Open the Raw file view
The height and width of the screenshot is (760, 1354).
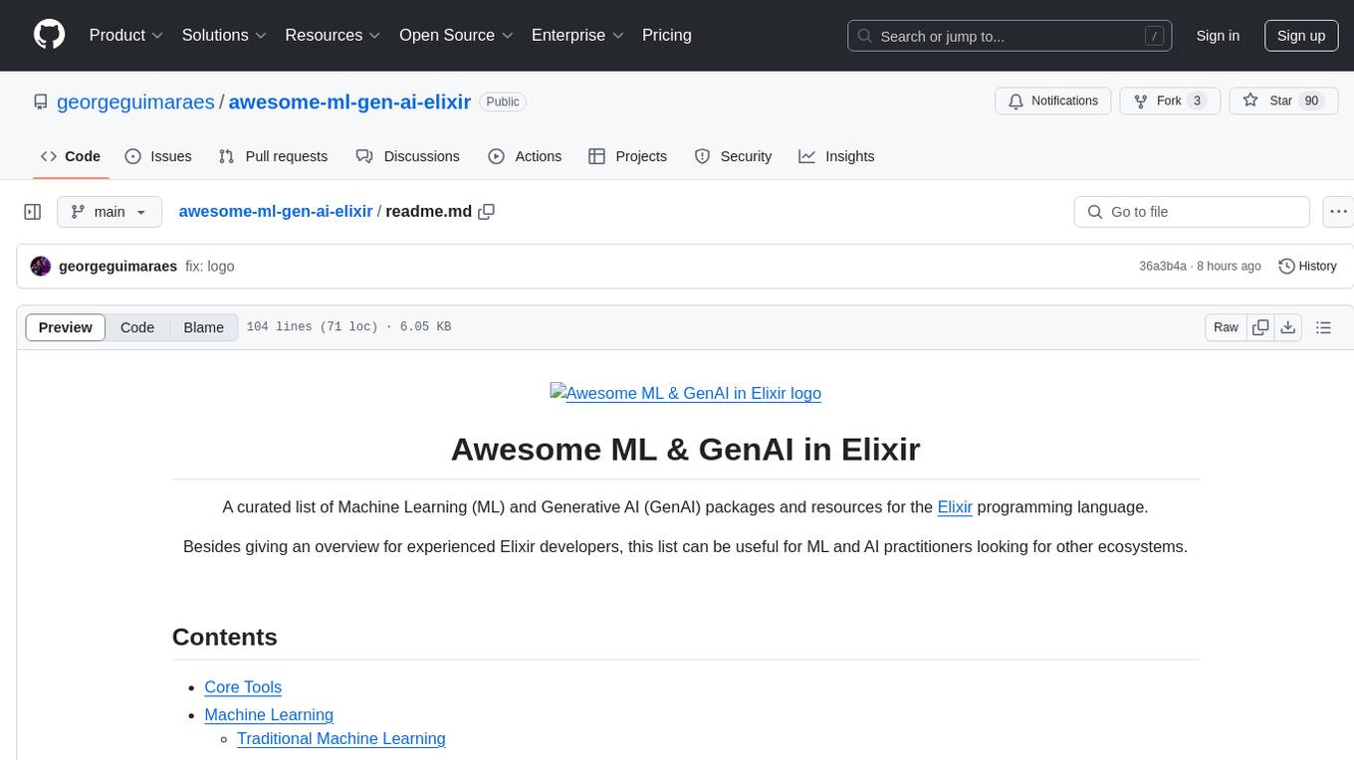(1226, 327)
